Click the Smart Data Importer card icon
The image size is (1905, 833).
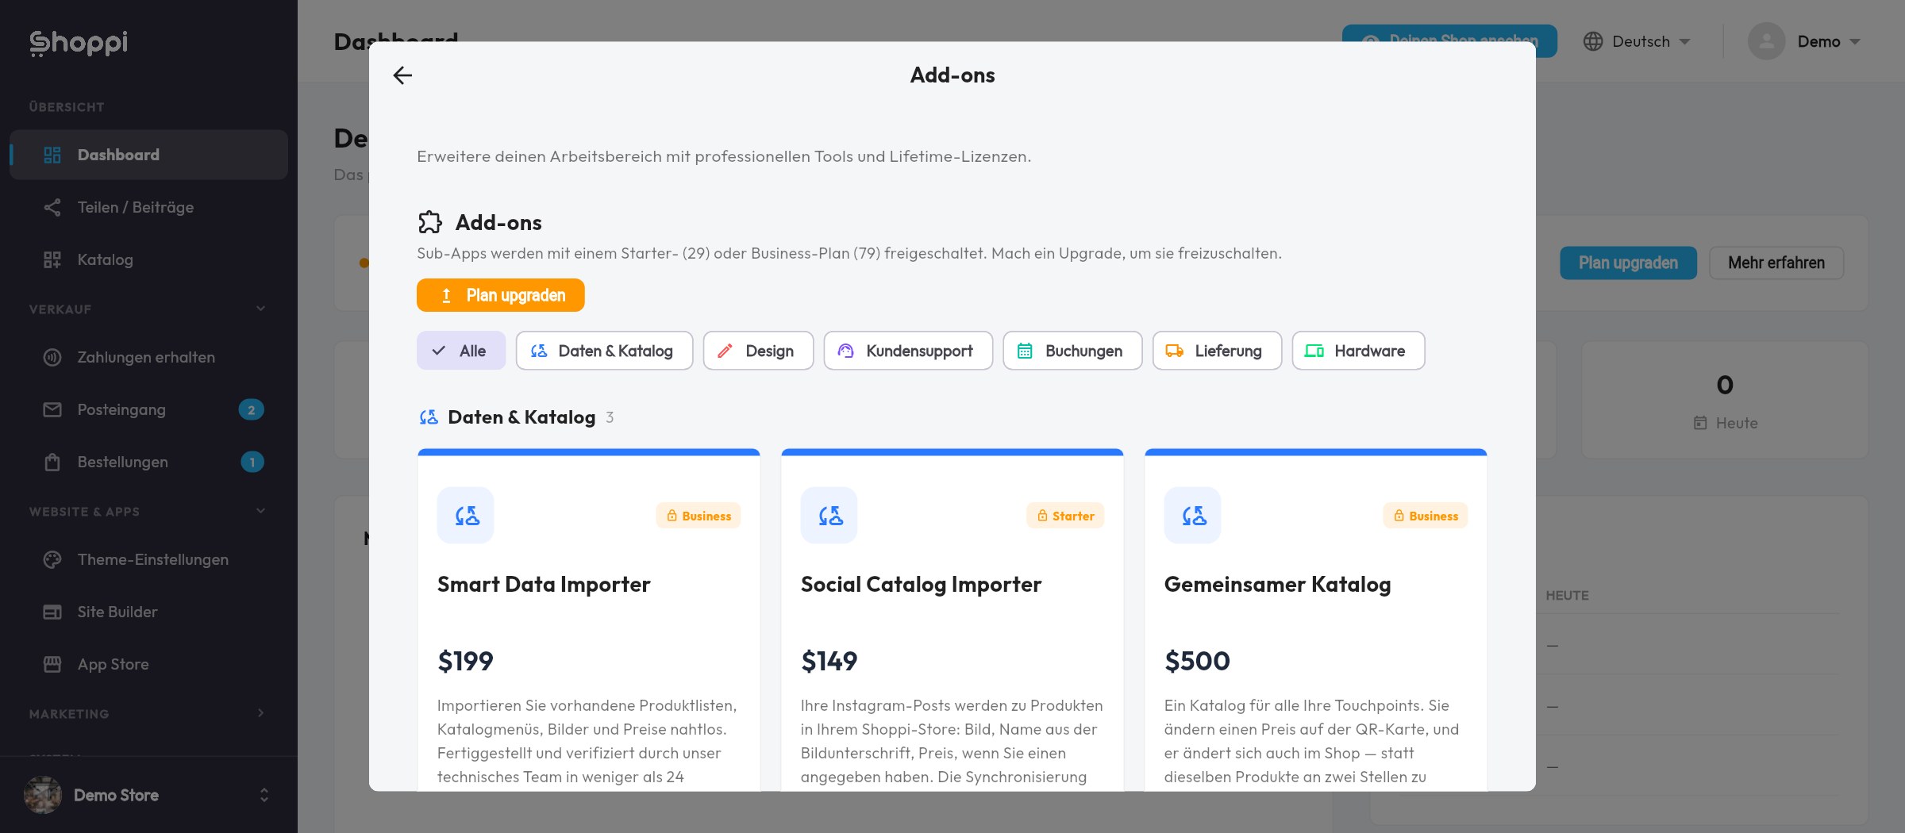[x=466, y=516]
